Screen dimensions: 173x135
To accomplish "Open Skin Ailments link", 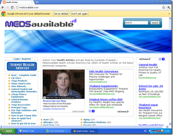I will click(19, 86).
